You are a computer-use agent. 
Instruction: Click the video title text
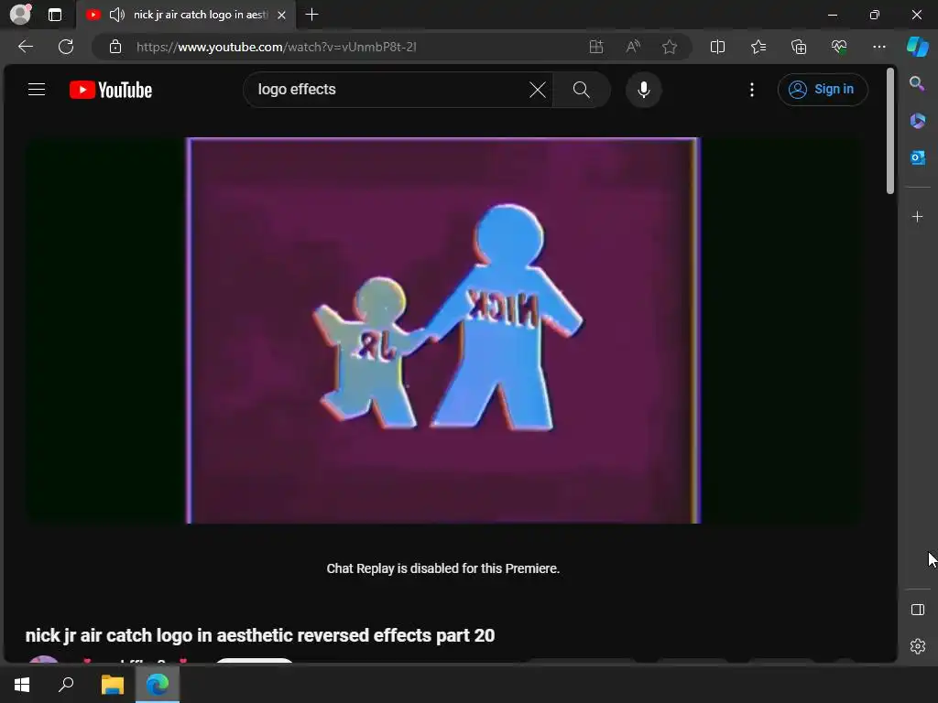point(260,635)
